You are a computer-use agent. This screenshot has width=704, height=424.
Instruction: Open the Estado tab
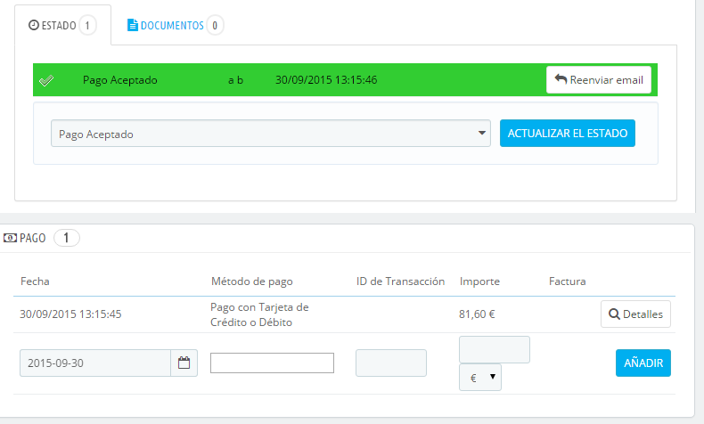point(63,25)
